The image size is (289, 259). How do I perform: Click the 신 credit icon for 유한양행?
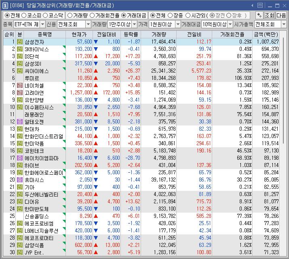pyautogui.click(x=20, y=100)
